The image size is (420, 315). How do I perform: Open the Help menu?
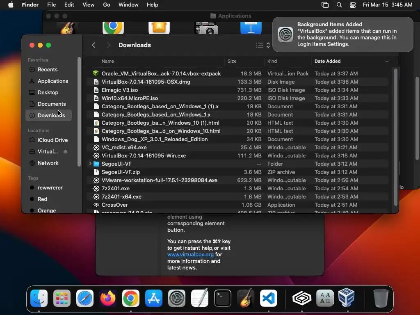tap(153, 5)
